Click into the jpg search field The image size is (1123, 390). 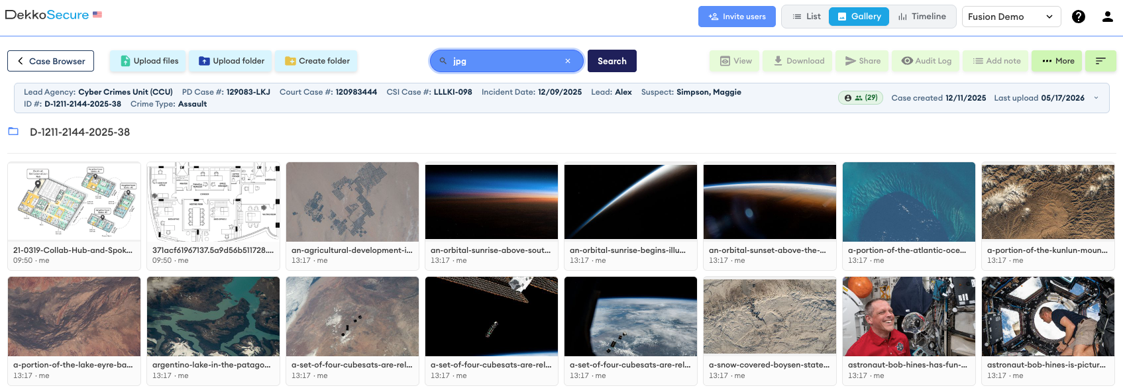pyautogui.click(x=506, y=61)
